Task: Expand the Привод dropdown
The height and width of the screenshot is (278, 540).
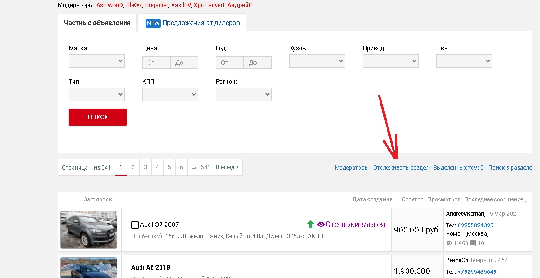Action: pyautogui.click(x=391, y=61)
